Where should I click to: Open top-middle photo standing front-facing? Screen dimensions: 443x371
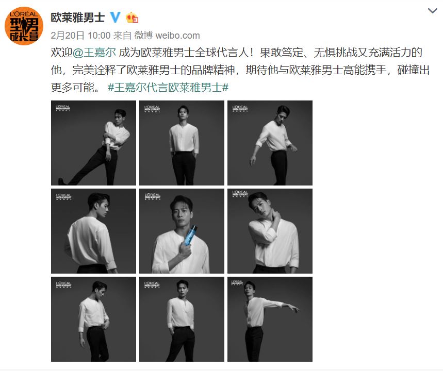(182, 143)
